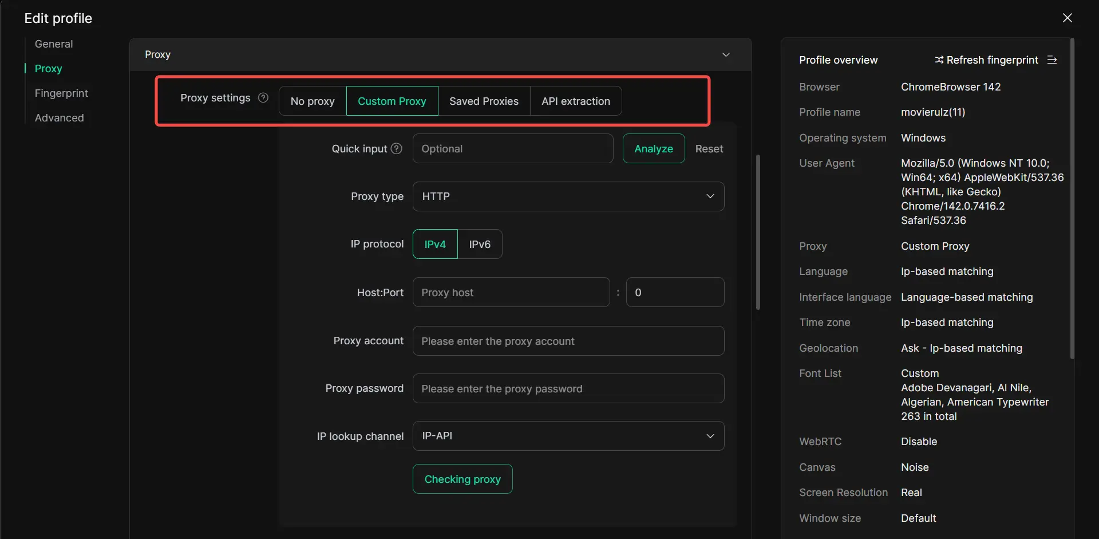
Task: Open the Fingerprint section
Action: pyautogui.click(x=61, y=93)
